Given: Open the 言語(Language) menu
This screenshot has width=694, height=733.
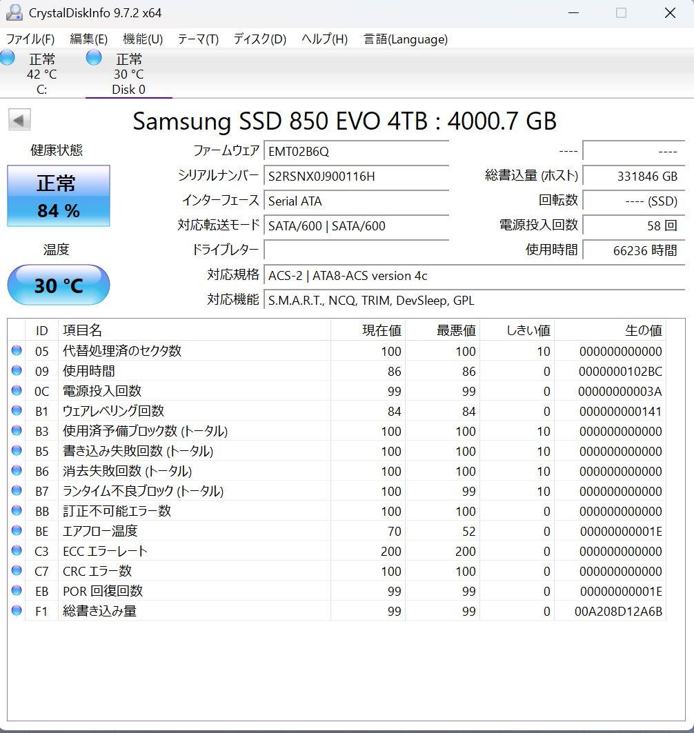Looking at the screenshot, I should click(405, 39).
